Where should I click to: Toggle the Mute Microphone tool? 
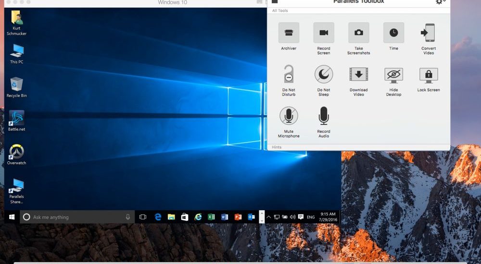(x=289, y=116)
